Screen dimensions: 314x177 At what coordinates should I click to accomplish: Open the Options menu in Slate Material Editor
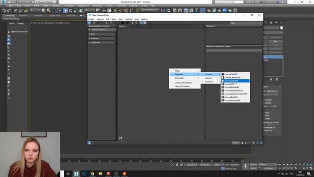pyautogui.click(x=129, y=19)
